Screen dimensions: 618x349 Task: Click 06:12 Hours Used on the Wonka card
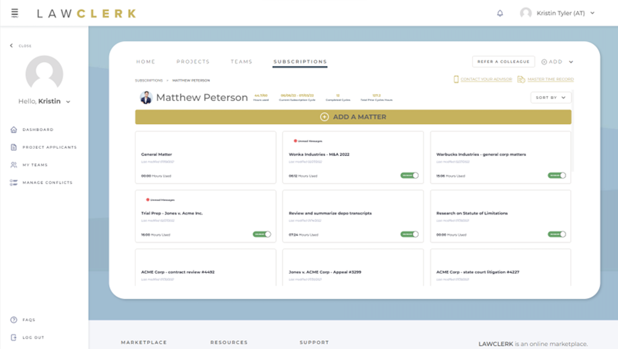[303, 176]
